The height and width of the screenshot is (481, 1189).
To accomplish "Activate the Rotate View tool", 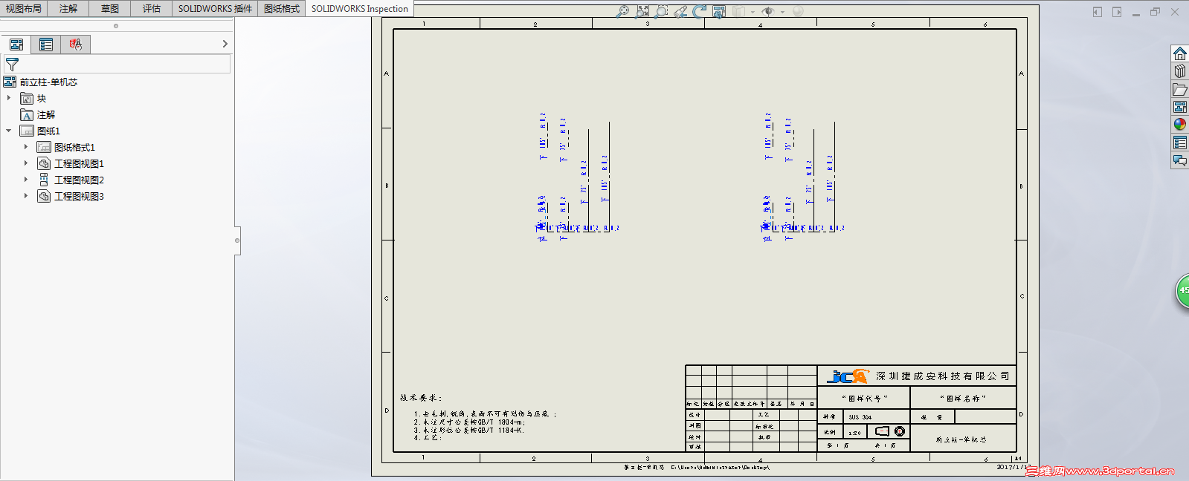I will tap(700, 11).
